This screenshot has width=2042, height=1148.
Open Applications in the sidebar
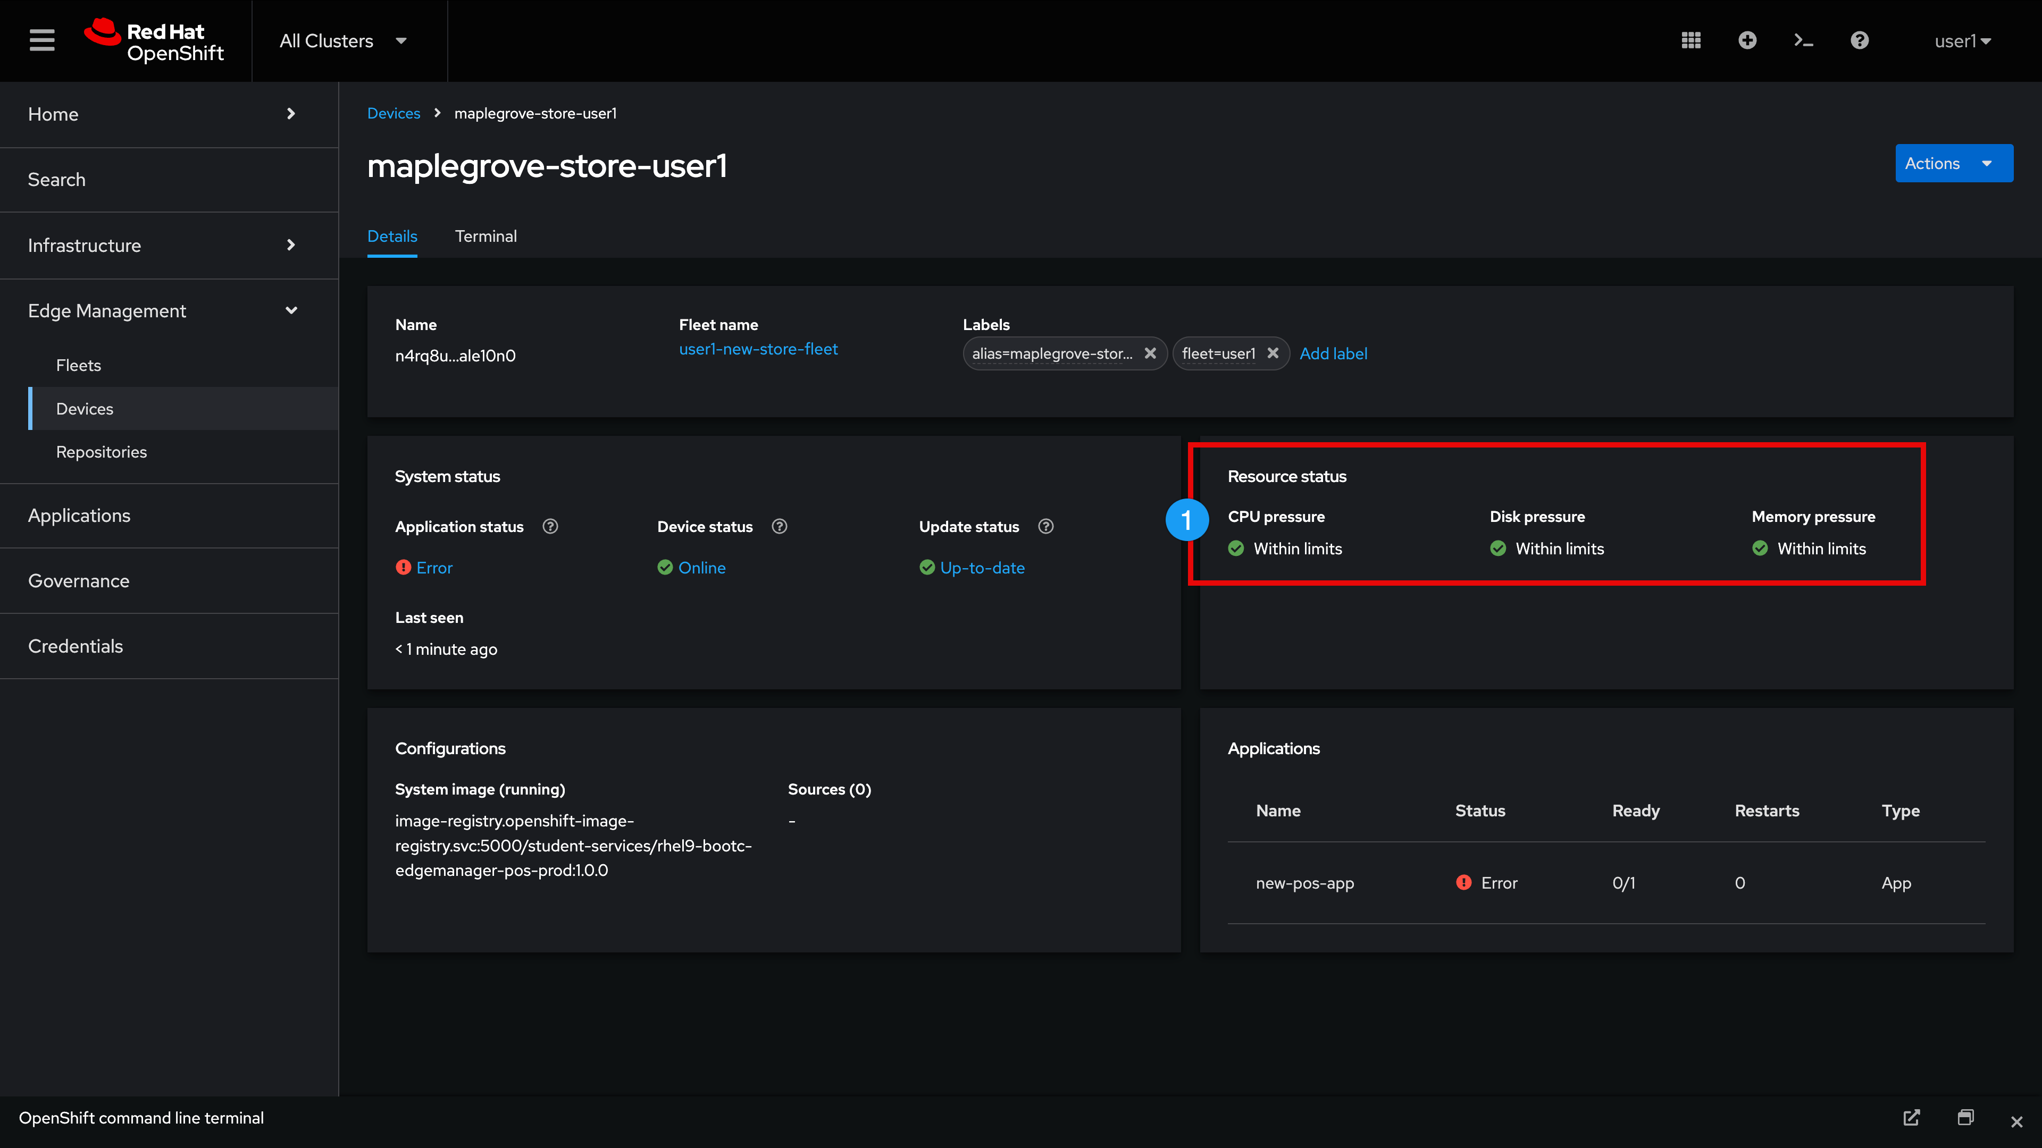point(169,516)
